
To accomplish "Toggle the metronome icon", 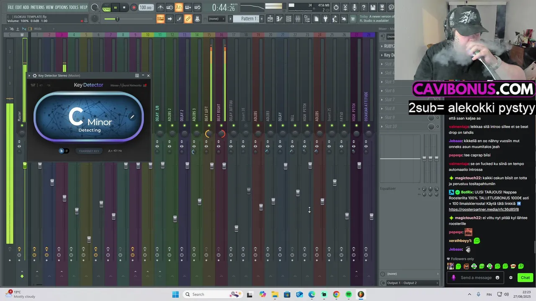I will coord(160,8).
